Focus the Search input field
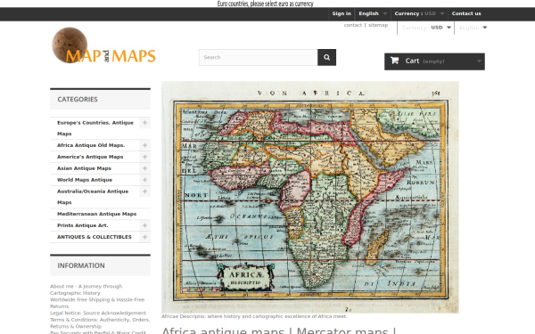 coord(259,57)
